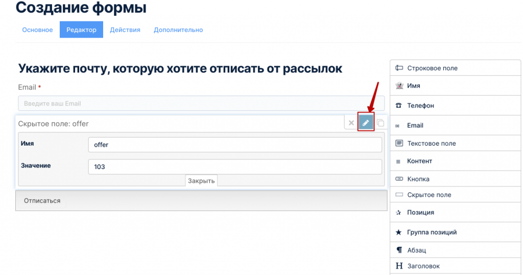Click the Email field label
523x275 pixels.
[27, 87]
